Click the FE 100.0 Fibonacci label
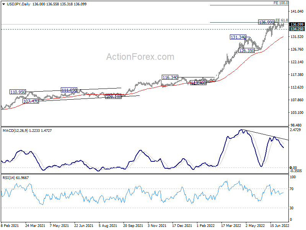This screenshot has height=230, width=306. 281,3
